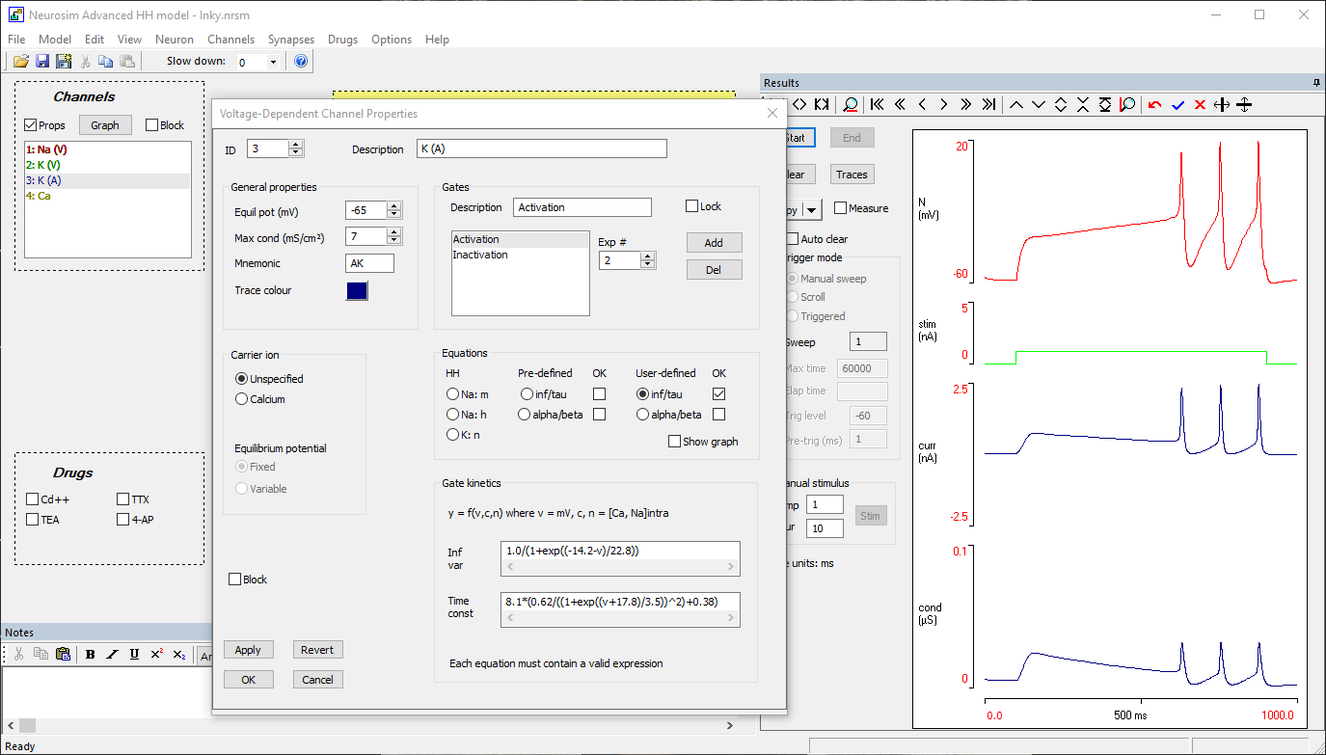The image size is (1326, 755).
Task: Apply bold in Notes toolbar
Action: click(90, 655)
